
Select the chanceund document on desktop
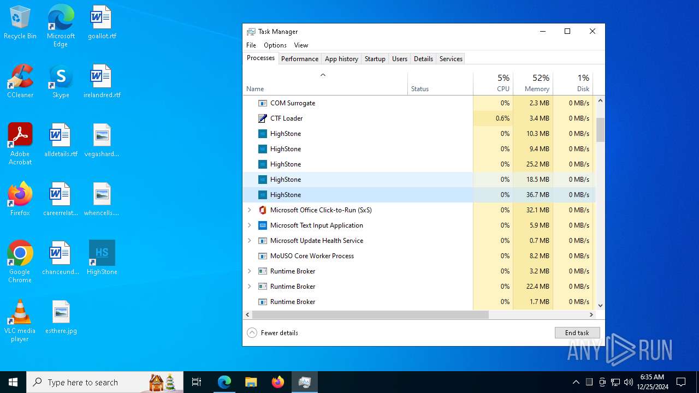pyautogui.click(x=61, y=258)
